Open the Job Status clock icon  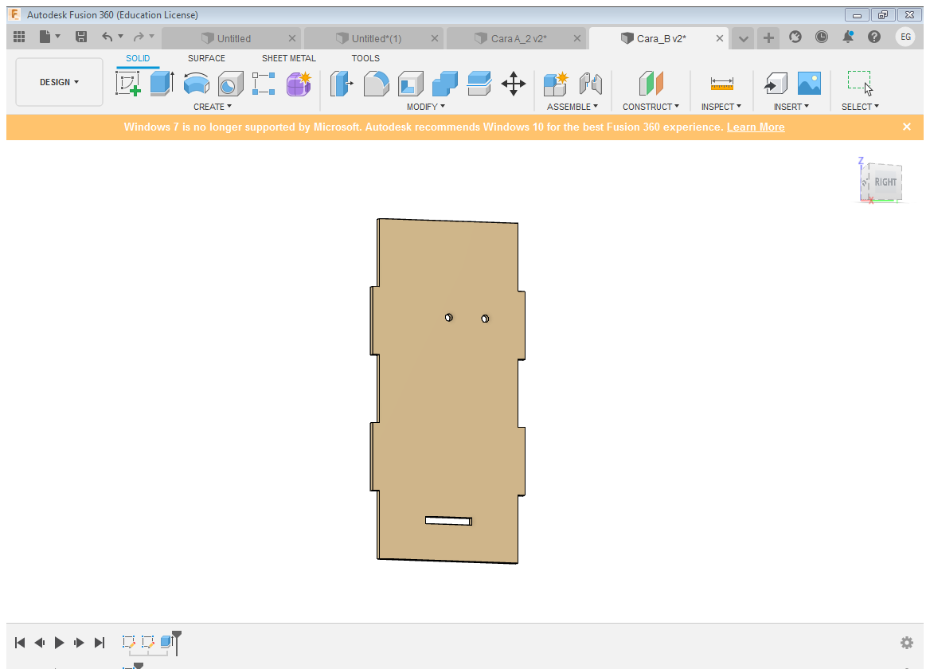coord(822,37)
